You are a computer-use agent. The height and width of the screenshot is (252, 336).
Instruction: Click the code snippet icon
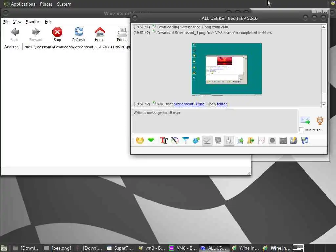point(262,140)
